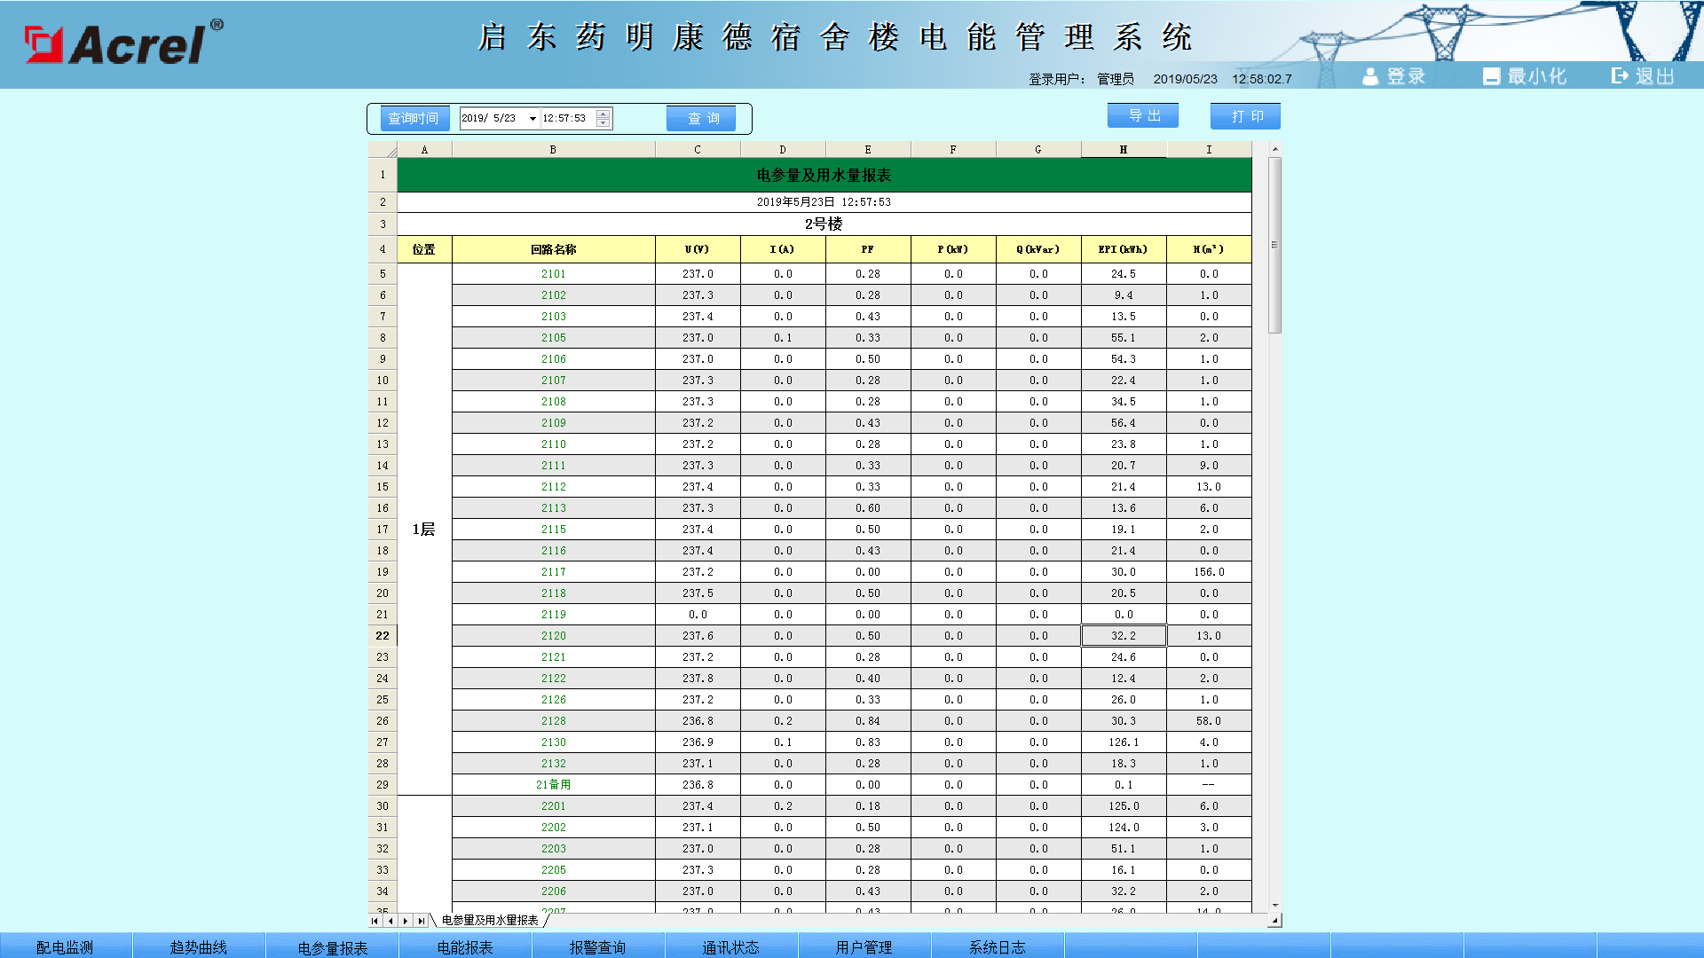Click the time input field 12:57:53
This screenshot has height=958, width=1704.
(x=566, y=118)
